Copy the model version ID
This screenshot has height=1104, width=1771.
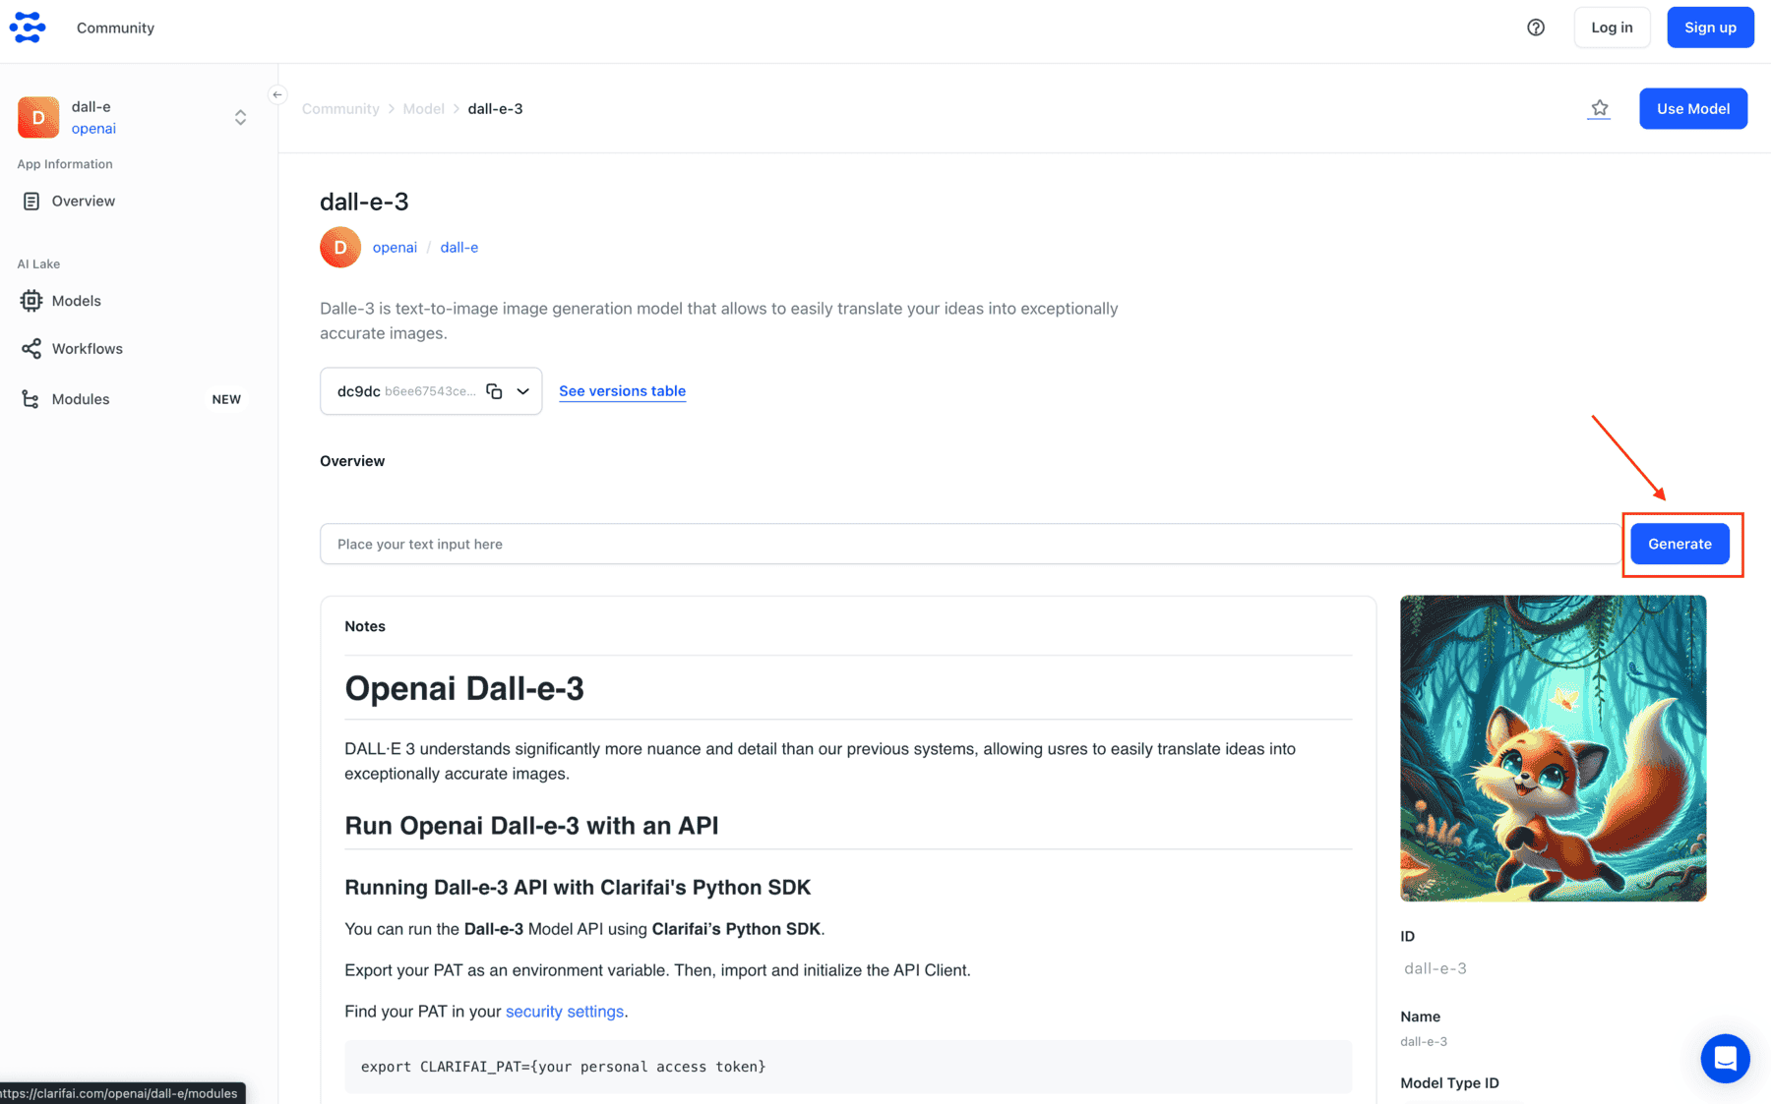click(x=494, y=391)
